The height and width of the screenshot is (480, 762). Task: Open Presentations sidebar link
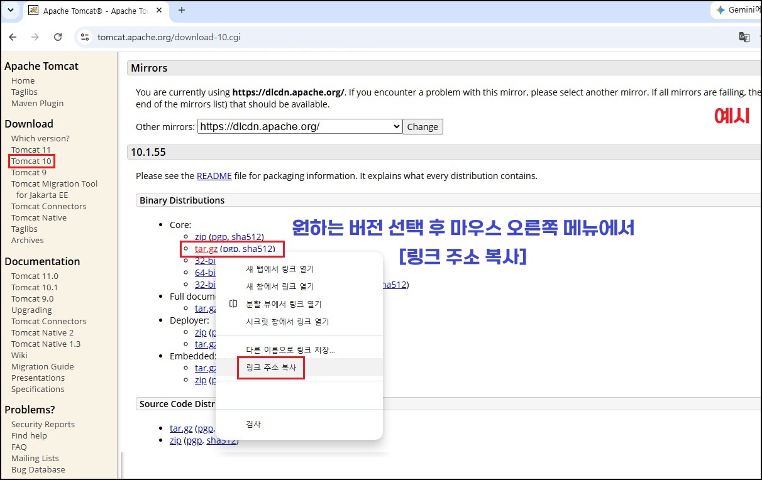(38, 378)
